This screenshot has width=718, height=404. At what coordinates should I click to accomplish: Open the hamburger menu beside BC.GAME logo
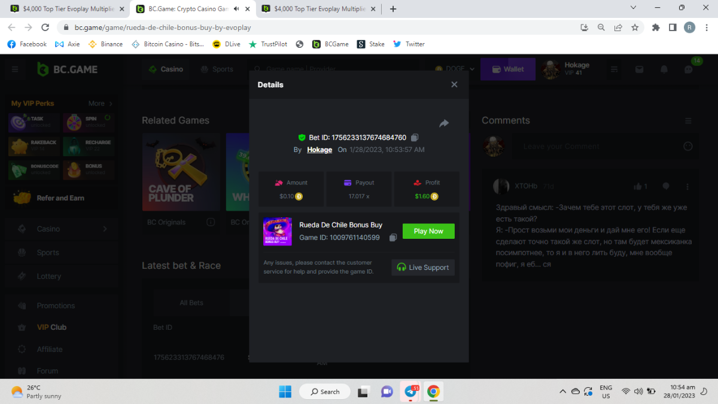[x=15, y=69]
